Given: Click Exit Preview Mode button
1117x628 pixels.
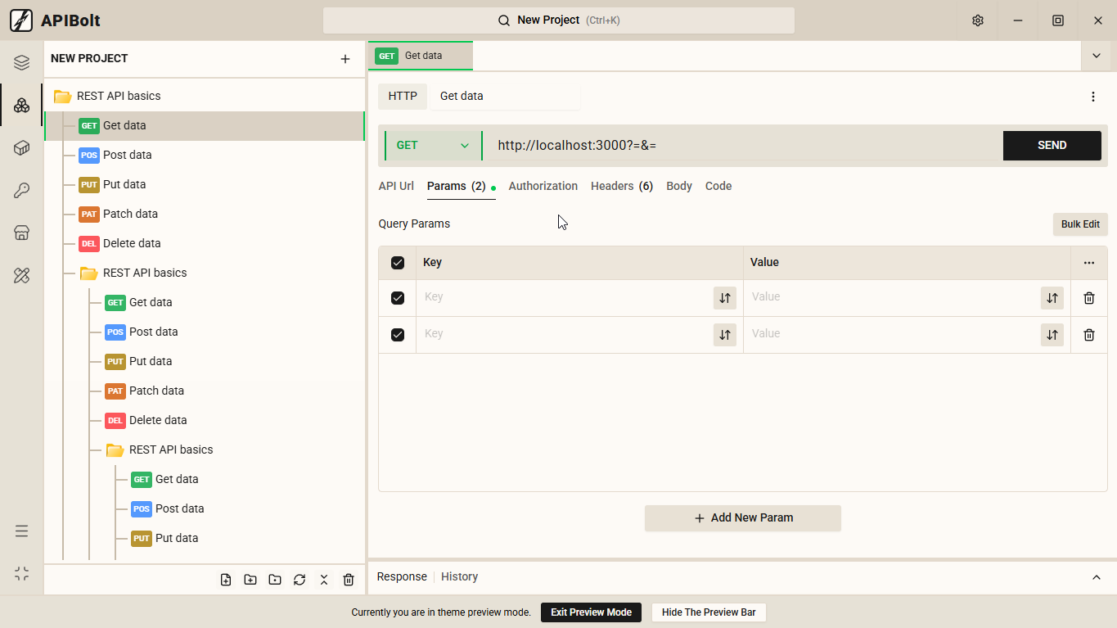Looking at the screenshot, I should pyautogui.click(x=591, y=612).
